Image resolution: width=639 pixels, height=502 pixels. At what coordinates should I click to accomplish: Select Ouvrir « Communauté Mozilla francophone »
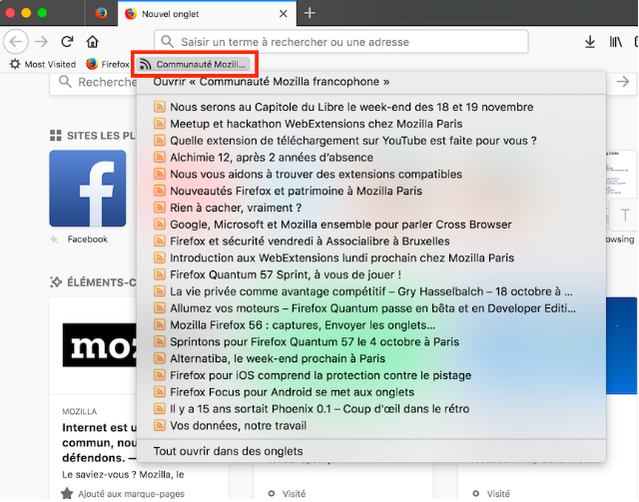point(271,82)
